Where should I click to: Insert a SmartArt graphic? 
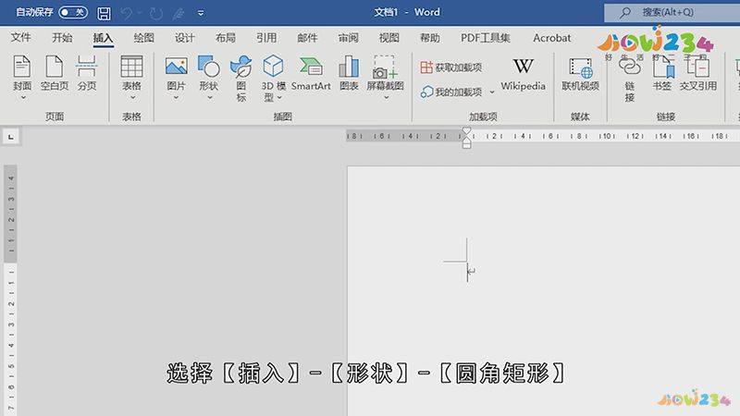point(311,72)
